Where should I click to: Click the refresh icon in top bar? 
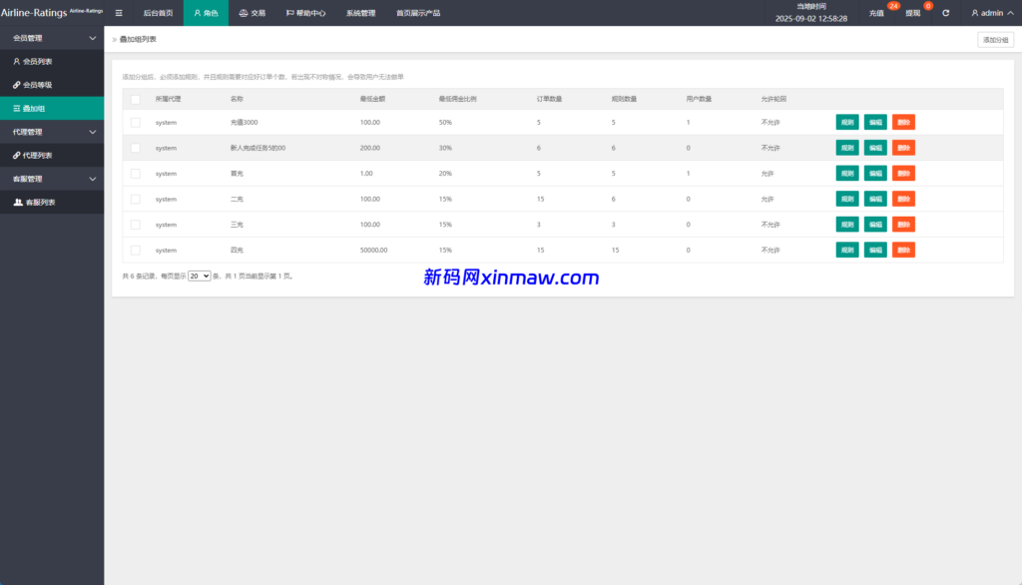(x=945, y=12)
